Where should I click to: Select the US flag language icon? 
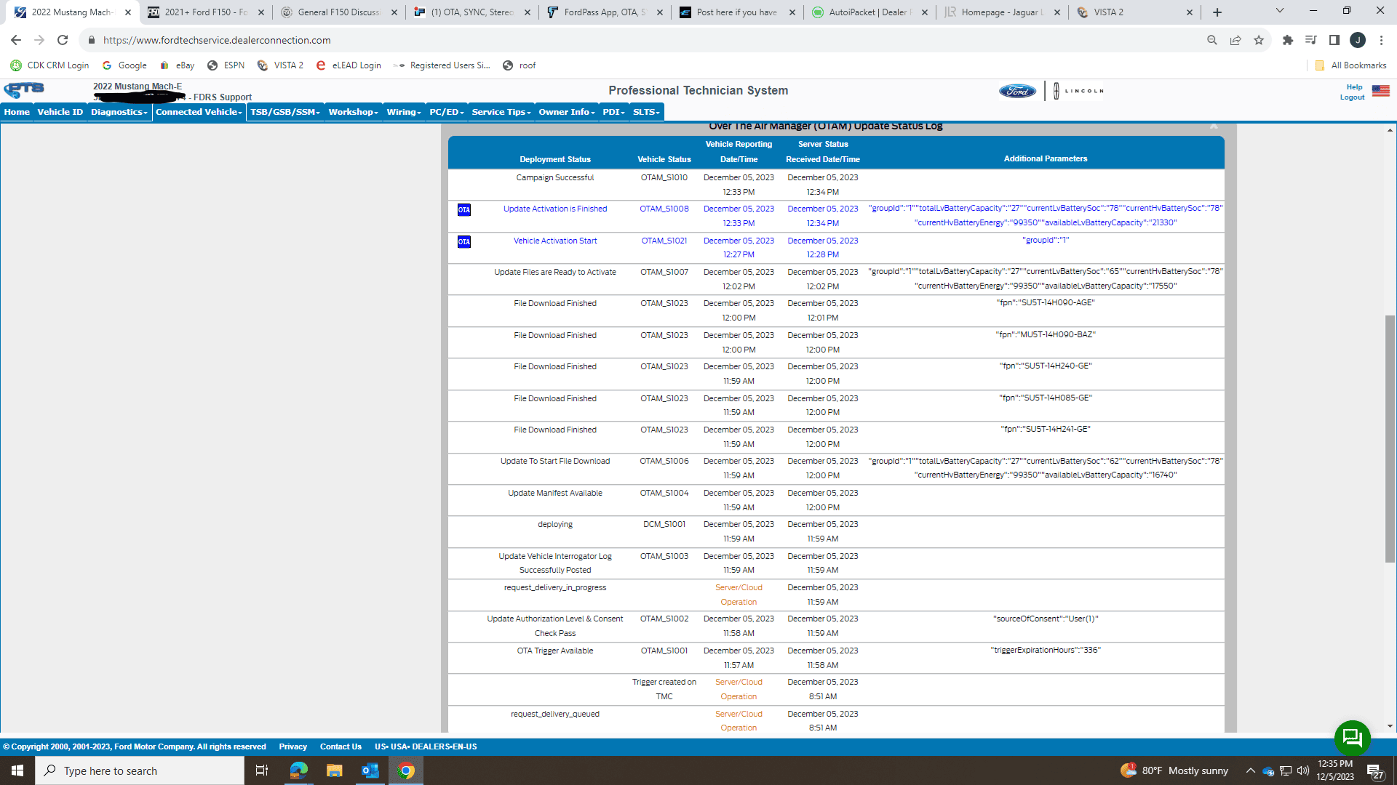coord(1380,91)
